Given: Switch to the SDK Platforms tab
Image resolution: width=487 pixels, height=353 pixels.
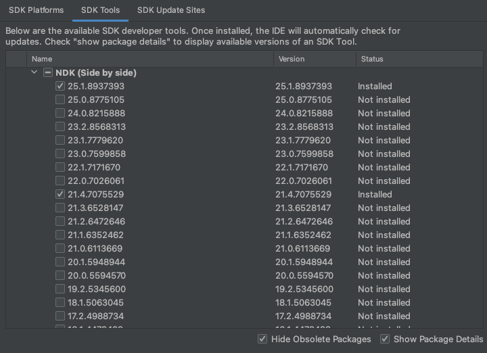Looking at the screenshot, I should click(x=37, y=10).
